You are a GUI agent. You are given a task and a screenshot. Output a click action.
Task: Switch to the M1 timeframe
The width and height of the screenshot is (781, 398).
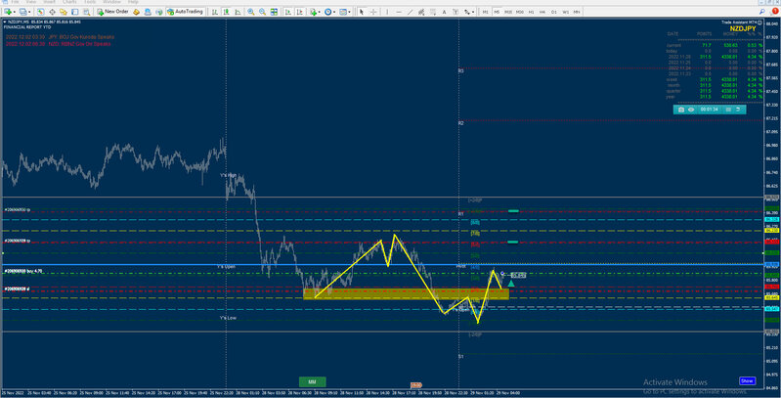click(485, 12)
